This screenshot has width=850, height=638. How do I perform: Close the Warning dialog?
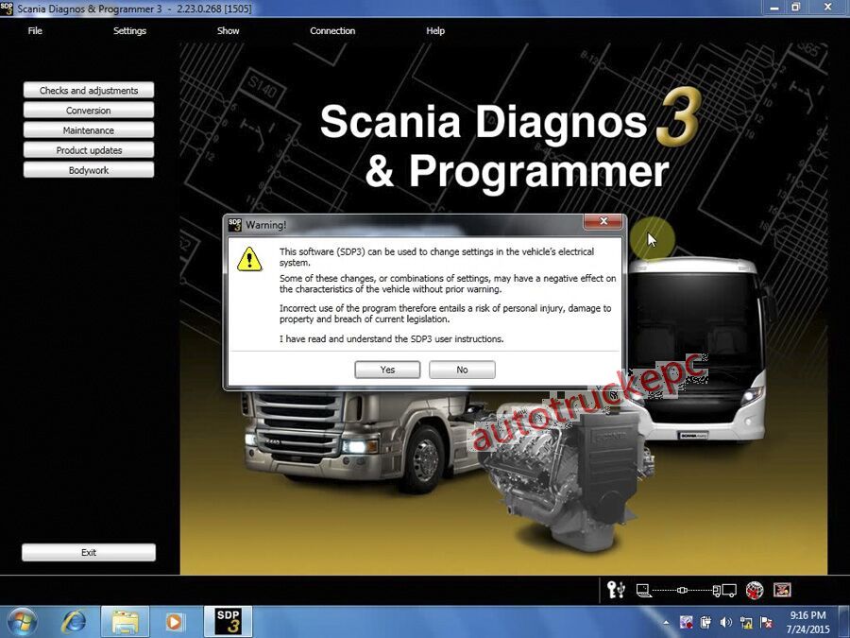(x=603, y=221)
